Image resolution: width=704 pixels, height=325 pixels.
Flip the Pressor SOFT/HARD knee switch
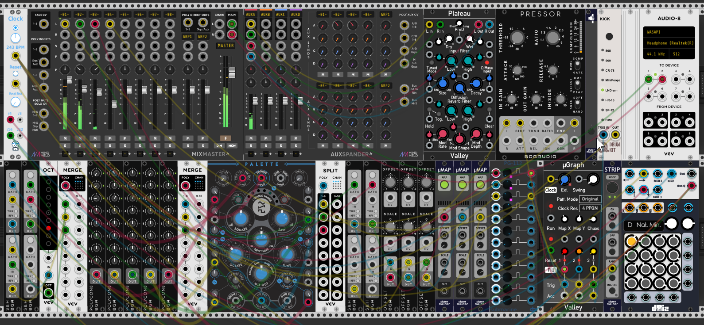tap(577, 105)
